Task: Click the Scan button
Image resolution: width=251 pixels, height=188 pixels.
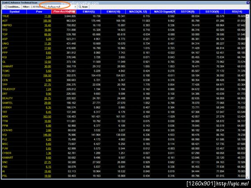Action: click(x=83, y=7)
